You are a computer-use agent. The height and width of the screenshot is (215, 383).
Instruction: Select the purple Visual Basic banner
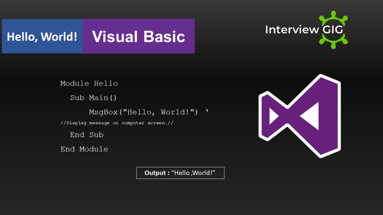[x=138, y=37]
